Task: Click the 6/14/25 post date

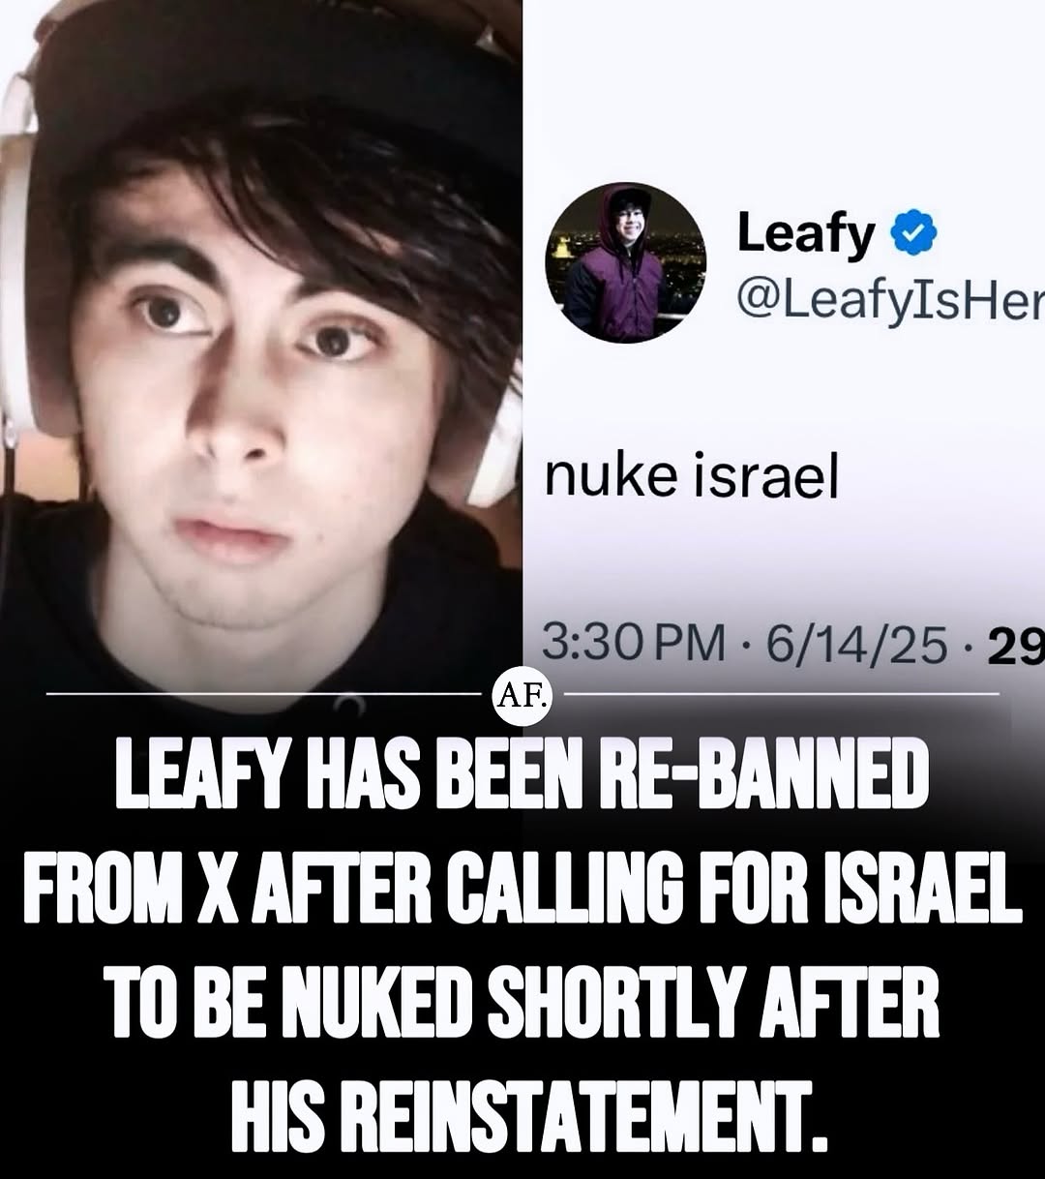Action: coord(857,644)
